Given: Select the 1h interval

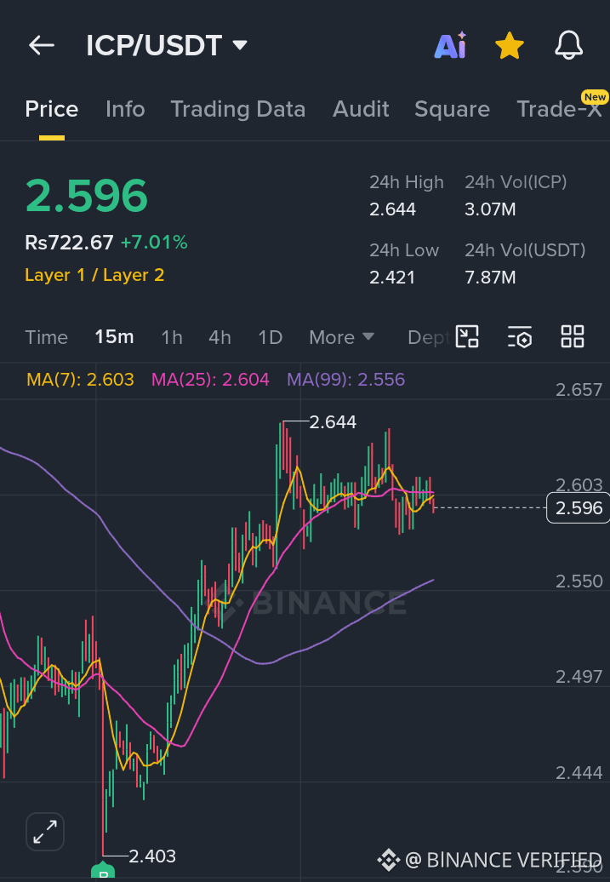Looking at the screenshot, I should [172, 337].
